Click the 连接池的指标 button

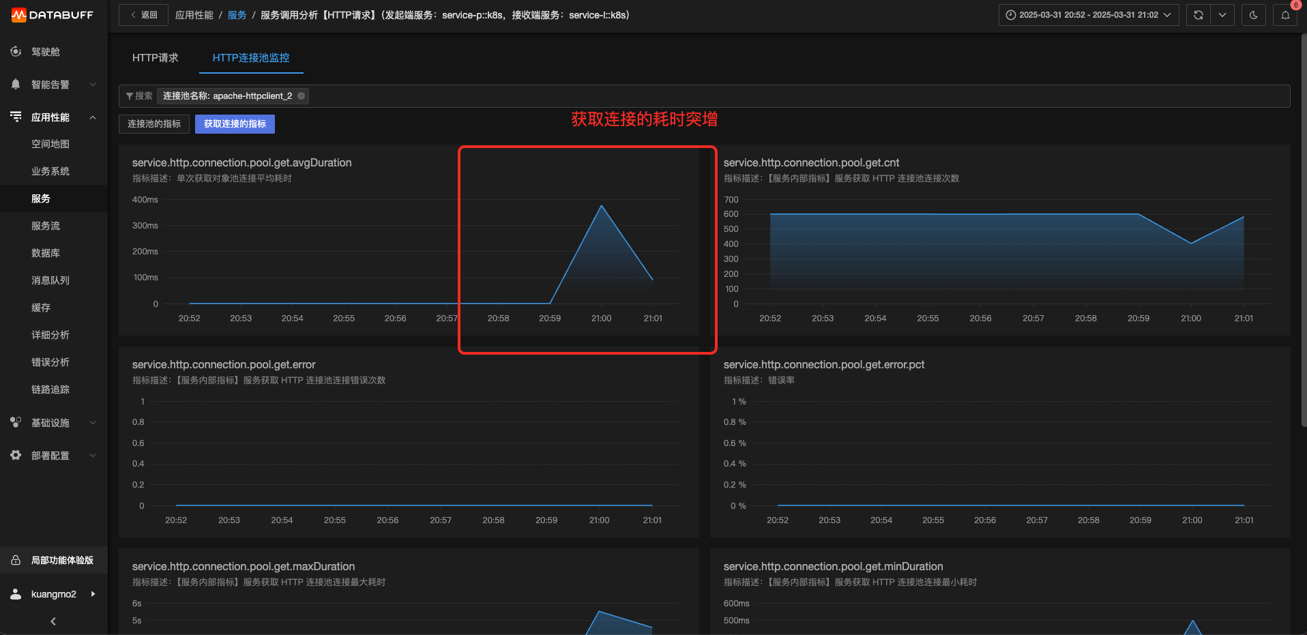coord(154,124)
